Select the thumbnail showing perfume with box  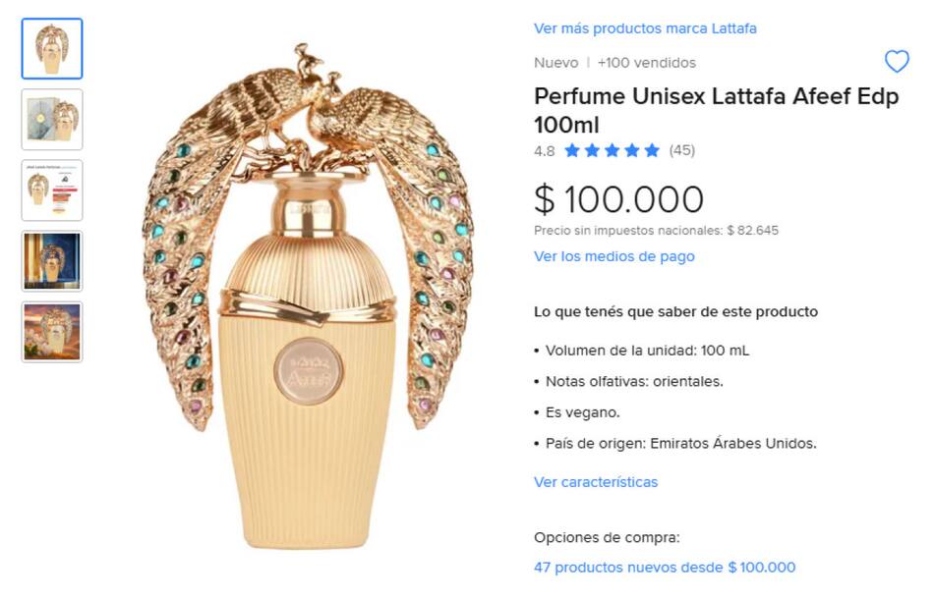(52, 120)
